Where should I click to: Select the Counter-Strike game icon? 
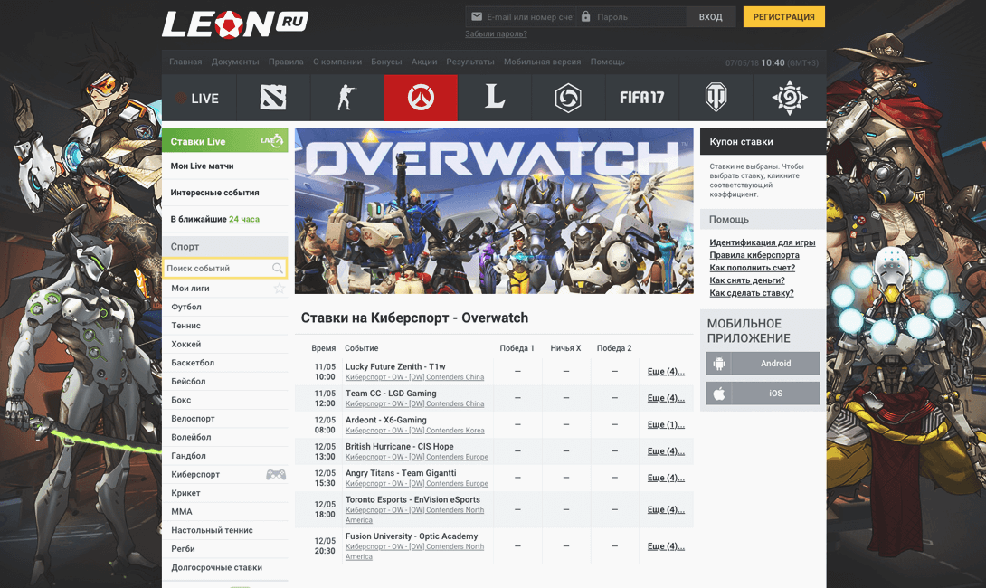click(x=346, y=98)
